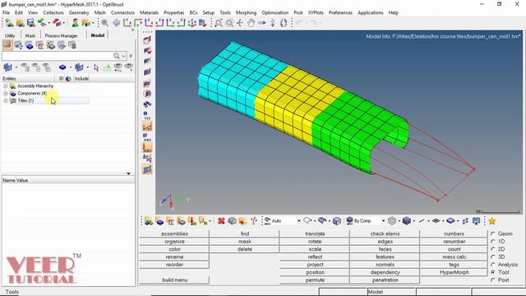The width and height of the screenshot is (526, 296).
Task: Click the Find binoculars icon in the vertical toolbar
Action: tap(147, 104)
